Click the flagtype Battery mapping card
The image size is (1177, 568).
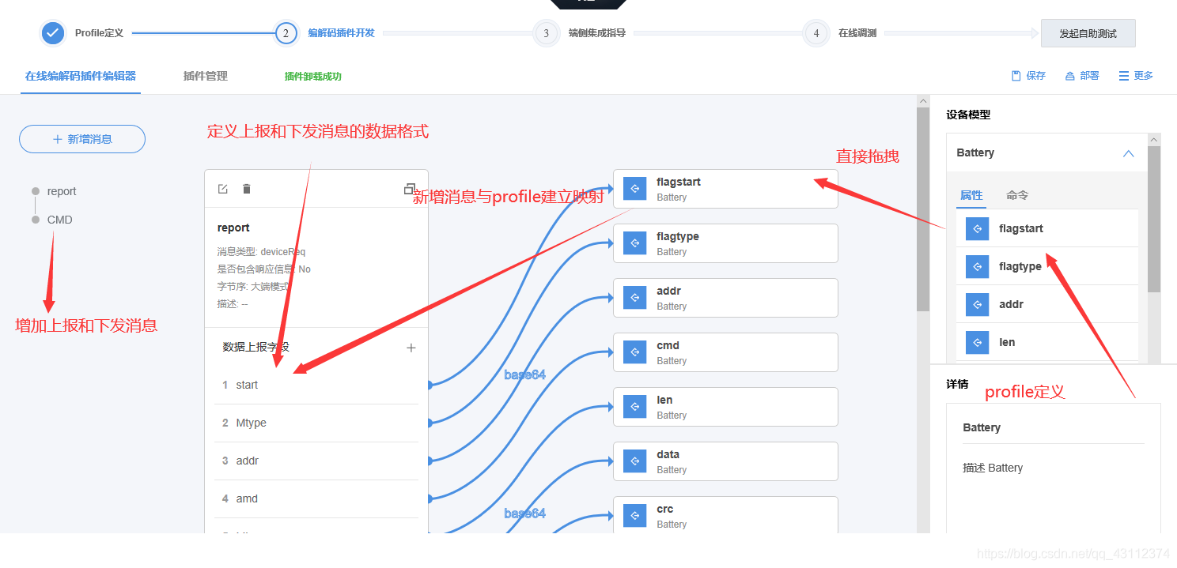(x=725, y=243)
